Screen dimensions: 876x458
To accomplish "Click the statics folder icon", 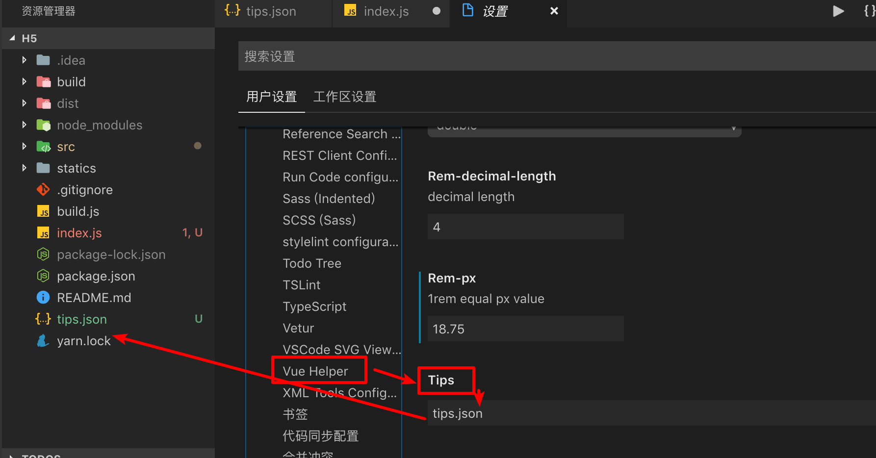I will (x=43, y=168).
